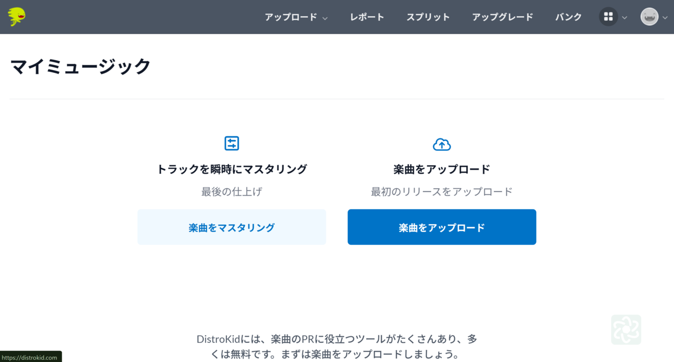Screen dimensions: 674x362
Task: Click the 楽曲をマスタリング button
Action: point(232,227)
